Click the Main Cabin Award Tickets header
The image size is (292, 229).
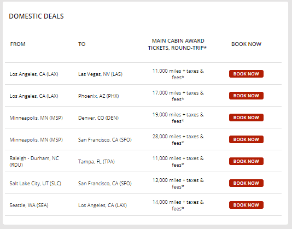tap(178, 44)
